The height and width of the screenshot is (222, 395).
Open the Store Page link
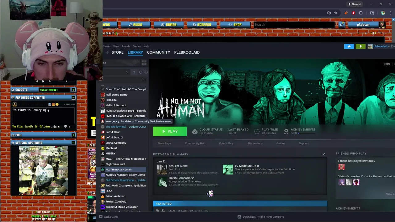164,143
